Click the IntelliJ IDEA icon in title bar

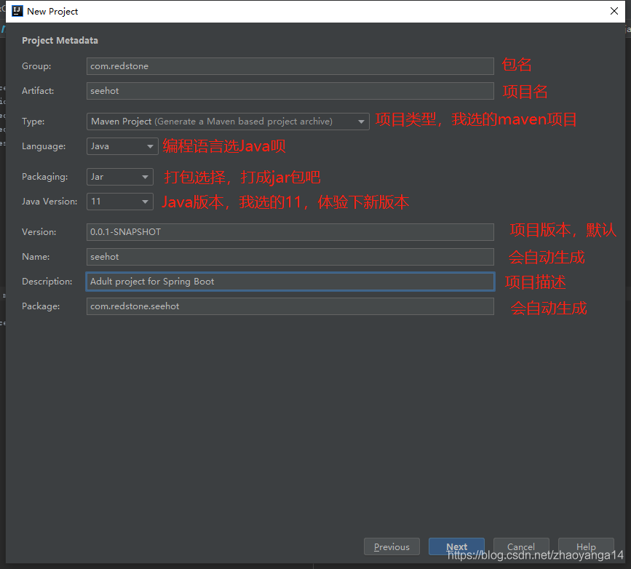[17, 11]
